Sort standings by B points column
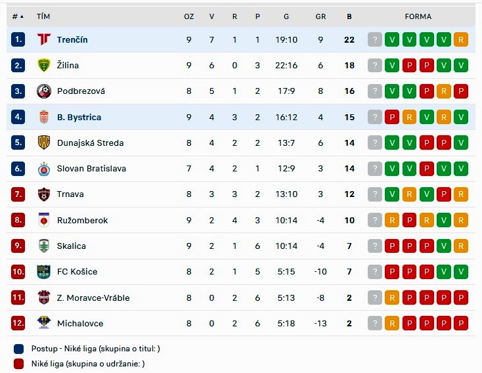Screen dimensions: 482x373 tap(349, 16)
